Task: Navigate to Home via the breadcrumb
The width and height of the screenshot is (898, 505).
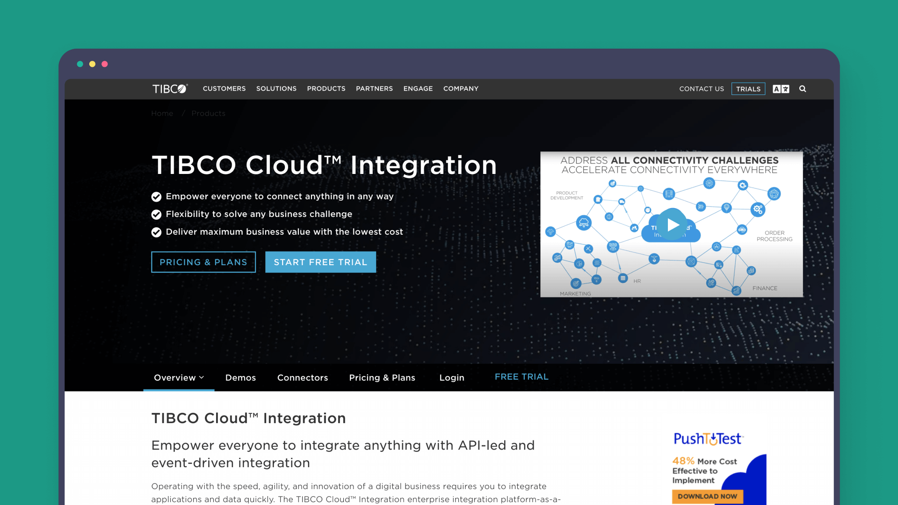Action: (162, 113)
